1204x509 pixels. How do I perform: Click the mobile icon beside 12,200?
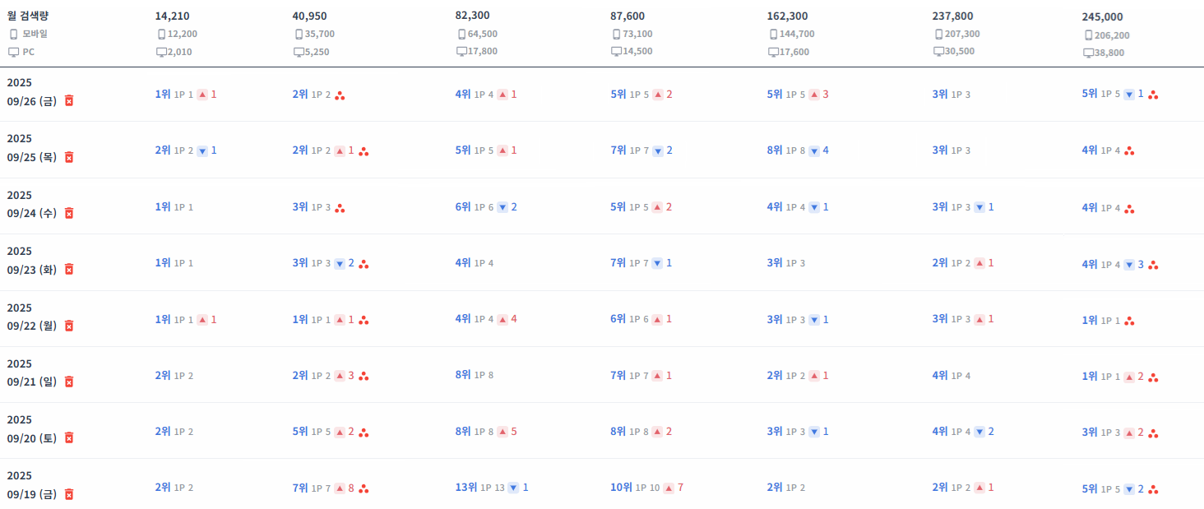point(161,34)
